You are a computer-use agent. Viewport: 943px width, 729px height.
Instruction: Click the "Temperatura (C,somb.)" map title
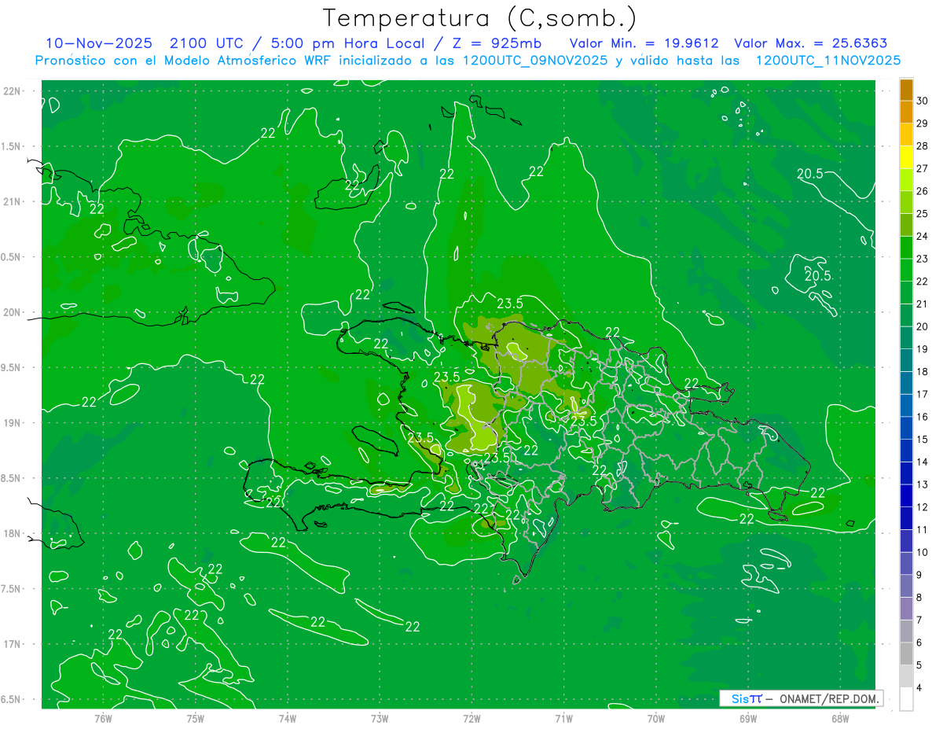(480, 19)
